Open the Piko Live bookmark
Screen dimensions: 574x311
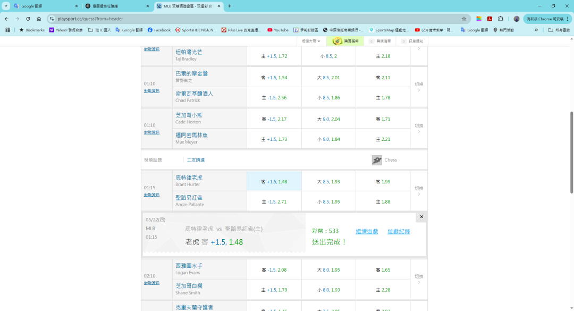(241, 30)
